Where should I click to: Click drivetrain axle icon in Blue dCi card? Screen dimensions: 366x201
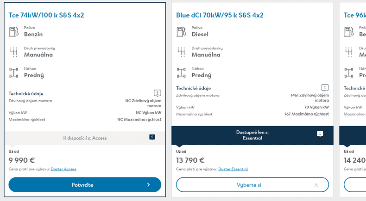pos(181,72)
